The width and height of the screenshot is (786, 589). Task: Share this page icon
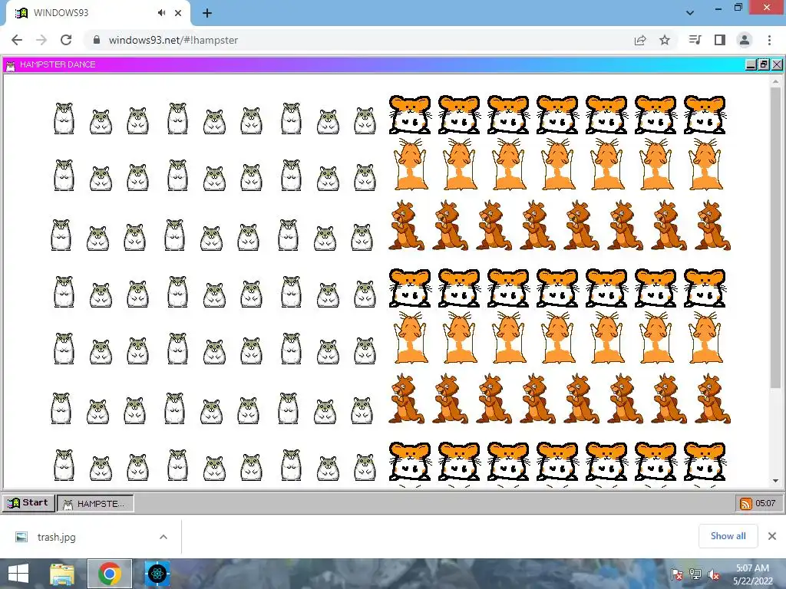(640, 40)
